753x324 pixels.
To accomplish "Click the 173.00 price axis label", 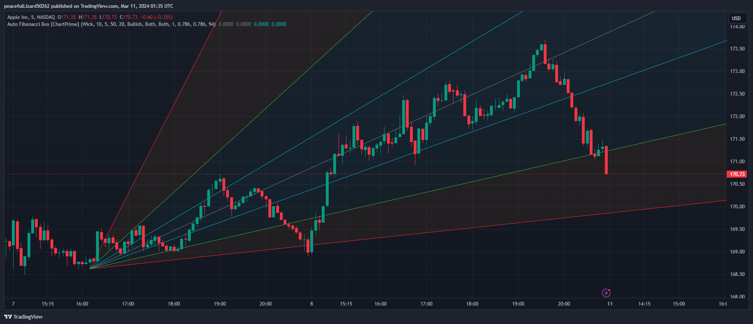I will pos(737,71).
